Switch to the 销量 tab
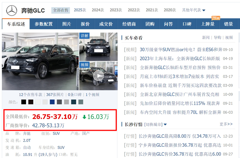The width and height of the screenshot is (240, 158). (228, 24)
